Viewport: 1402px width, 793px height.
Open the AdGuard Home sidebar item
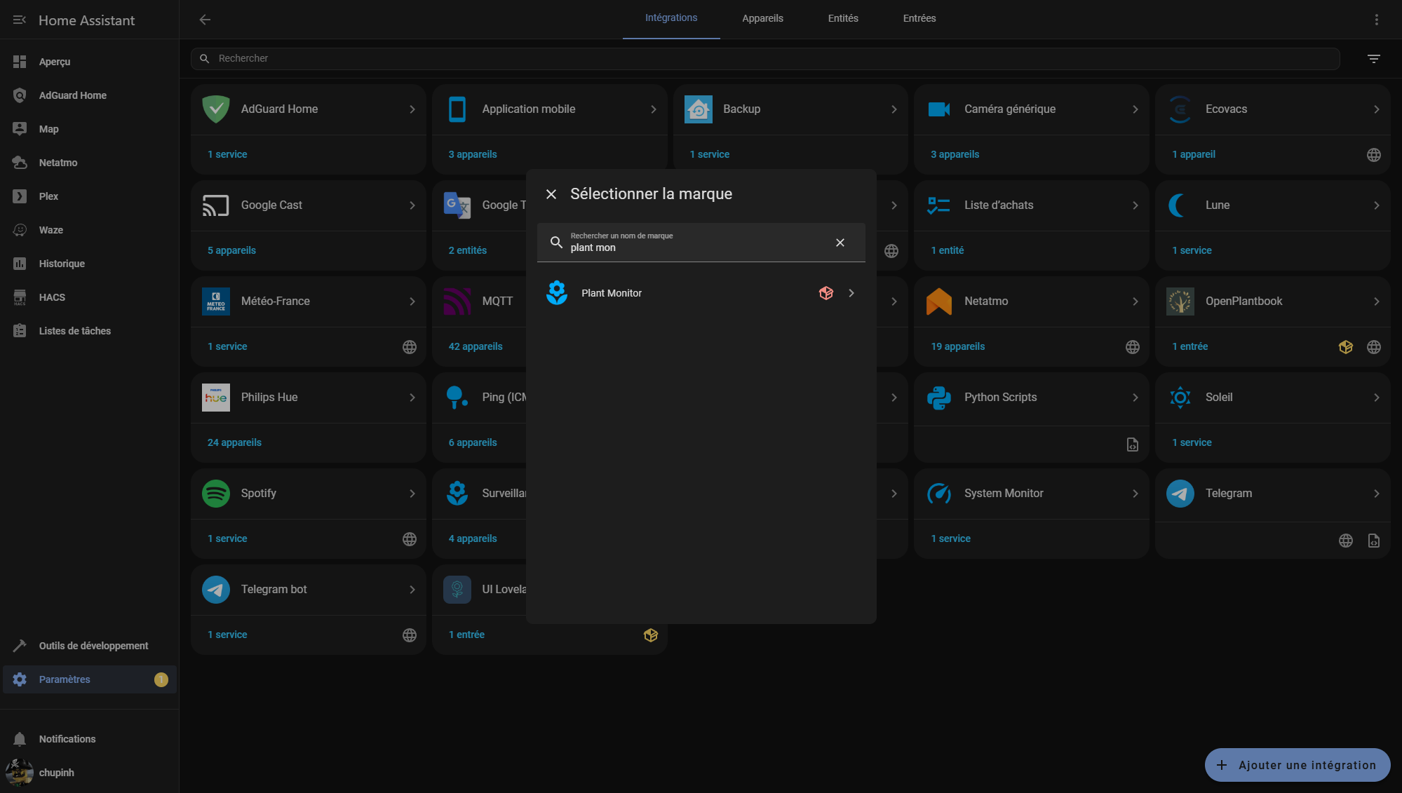[72, 95]
